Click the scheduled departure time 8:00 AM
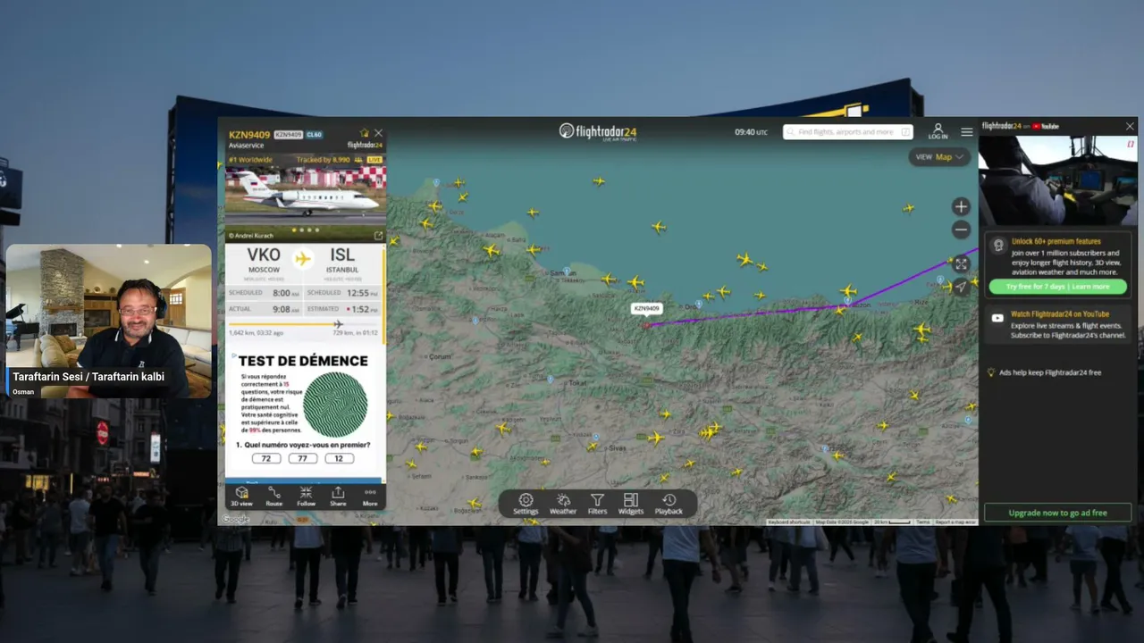 coord(286,293)
